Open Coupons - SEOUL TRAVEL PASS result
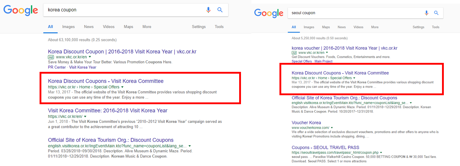The image size is (460, 166). 325,147
